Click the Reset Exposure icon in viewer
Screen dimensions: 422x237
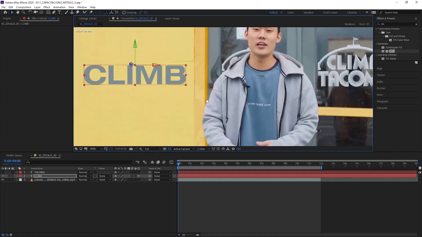pyautogui.click(x=233, y=149)
